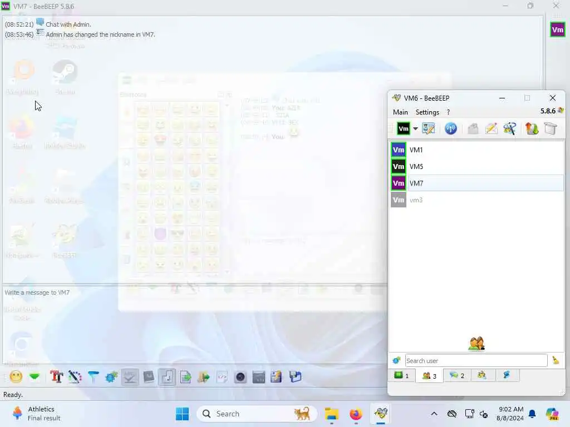570x427 pixels.
Task: Click the Windows Start button
Action: (x=182, y=414)
